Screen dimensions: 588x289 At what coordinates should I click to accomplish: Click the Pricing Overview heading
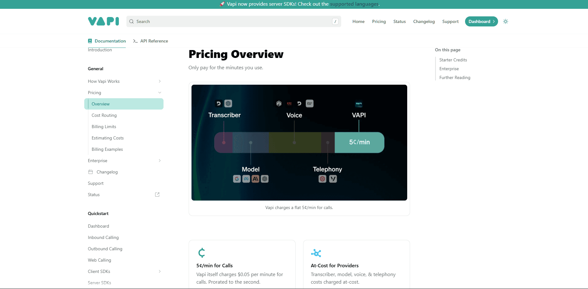pyautogui.click(x=236, y=54)
